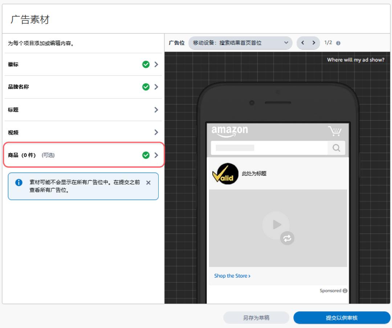This screenshot has height=328, width=392.
Task: Go to previous ad placement preview
Action: click(x=303, y=43)
